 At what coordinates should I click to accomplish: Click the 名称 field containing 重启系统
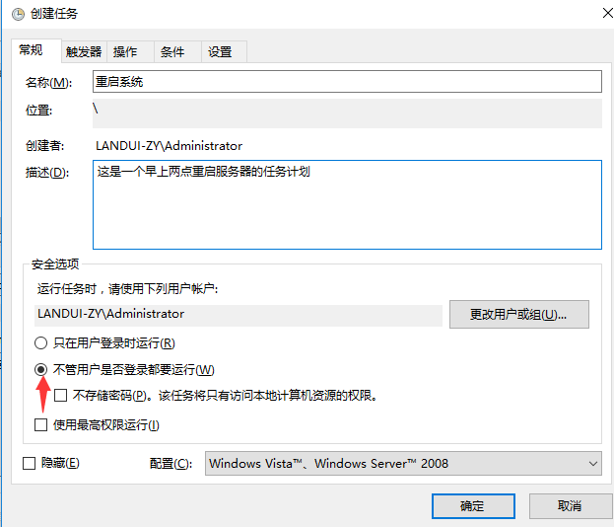[x=346, y=82]
